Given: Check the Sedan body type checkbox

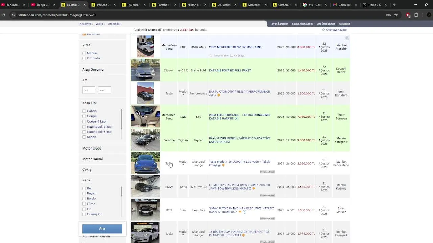Looking at the screenshot, I should tap(84, 137).
